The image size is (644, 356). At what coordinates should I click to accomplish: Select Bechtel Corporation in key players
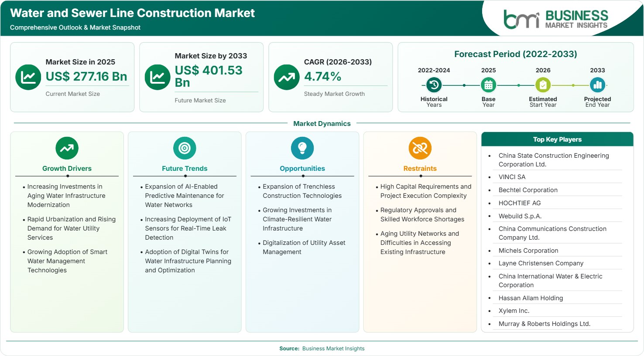point(528,190)
